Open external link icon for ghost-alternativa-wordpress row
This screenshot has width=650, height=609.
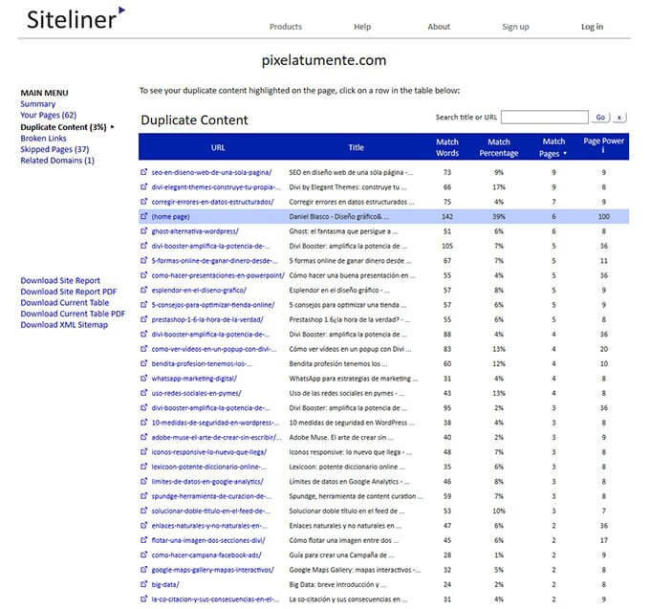[x=143, y=230]
